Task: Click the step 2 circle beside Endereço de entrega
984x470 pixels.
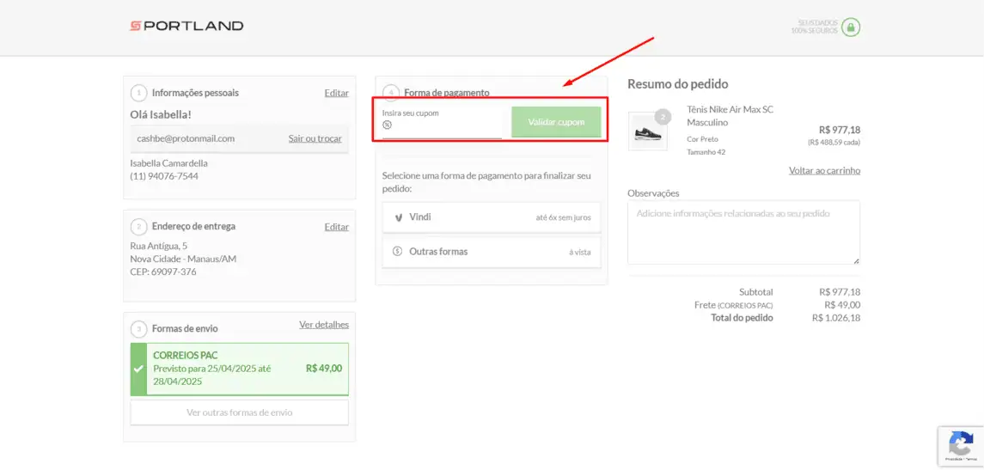Action: [138, 227]
